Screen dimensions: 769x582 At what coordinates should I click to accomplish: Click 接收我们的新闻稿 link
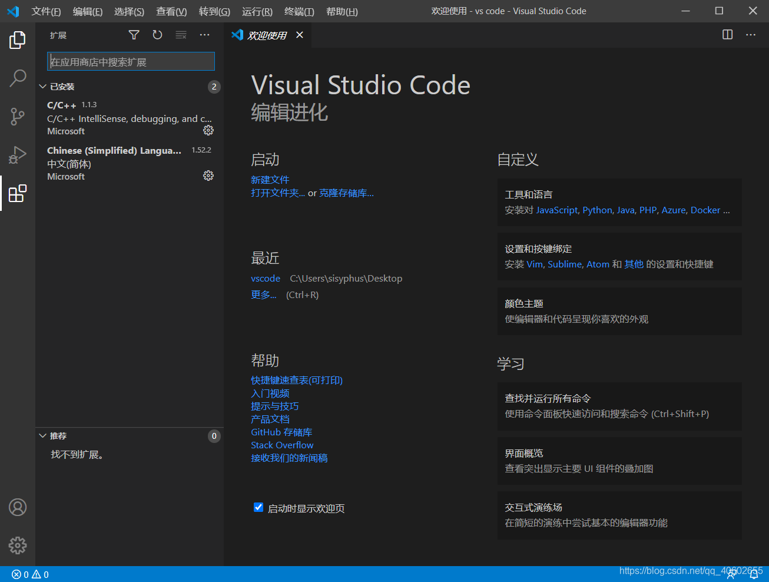pos(289,458)
